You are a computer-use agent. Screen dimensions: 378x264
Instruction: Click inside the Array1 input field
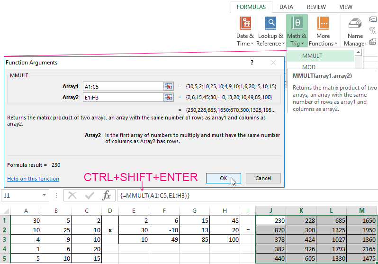[x=122, y=86]
